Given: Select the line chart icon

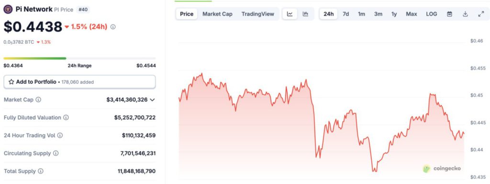Looking at the screenshot, I should (x=290, y=14).
